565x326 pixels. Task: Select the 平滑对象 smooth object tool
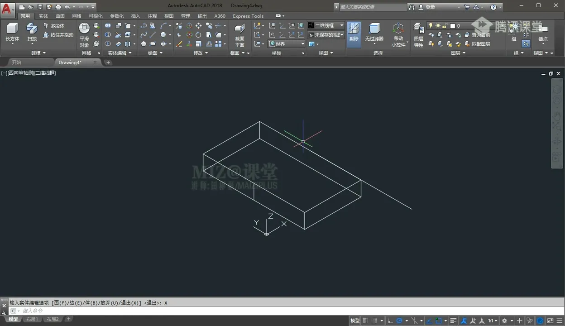point(84,35)
